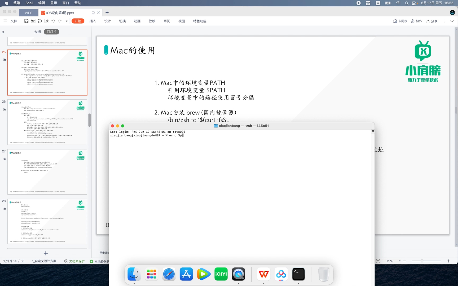Screen dimensions: 458x286
Task: Click zoom out minus button
Action: 405,261
